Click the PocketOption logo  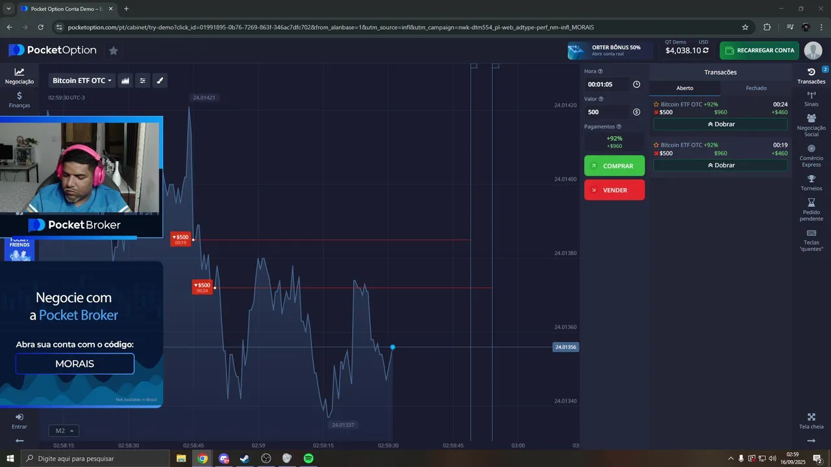[53, 50]
